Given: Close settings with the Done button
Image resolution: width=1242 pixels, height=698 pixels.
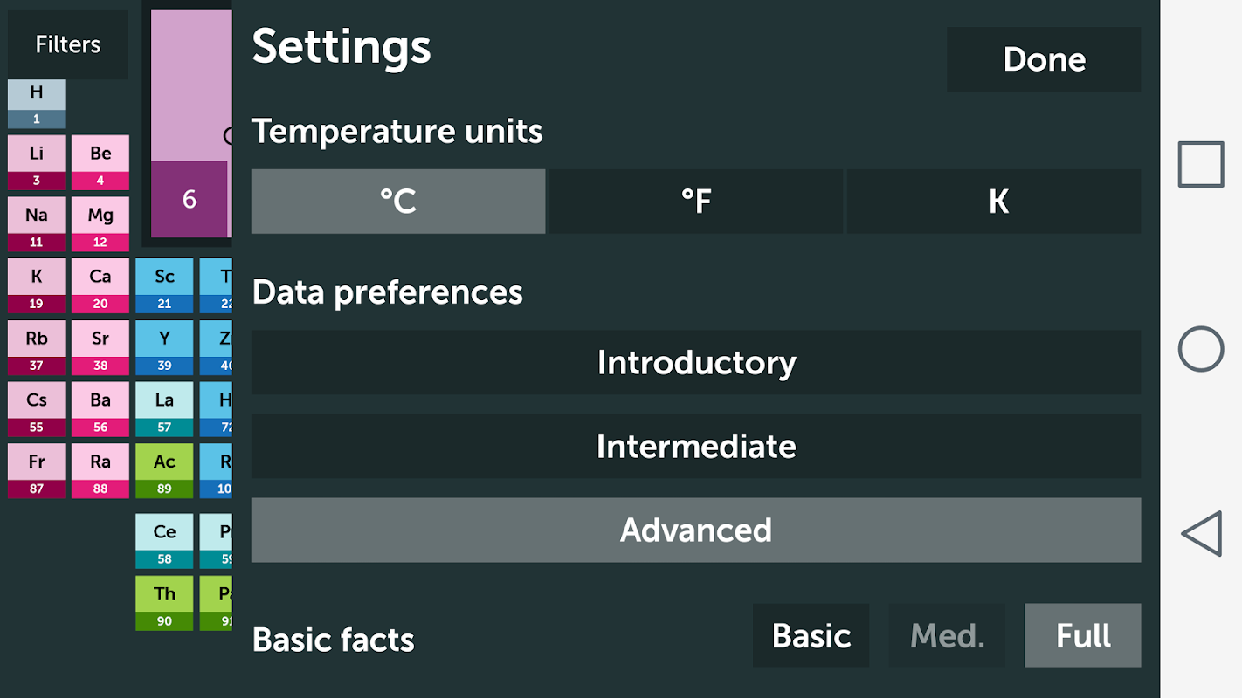Looking at the screenshot, I should (x=1044, y=59).
